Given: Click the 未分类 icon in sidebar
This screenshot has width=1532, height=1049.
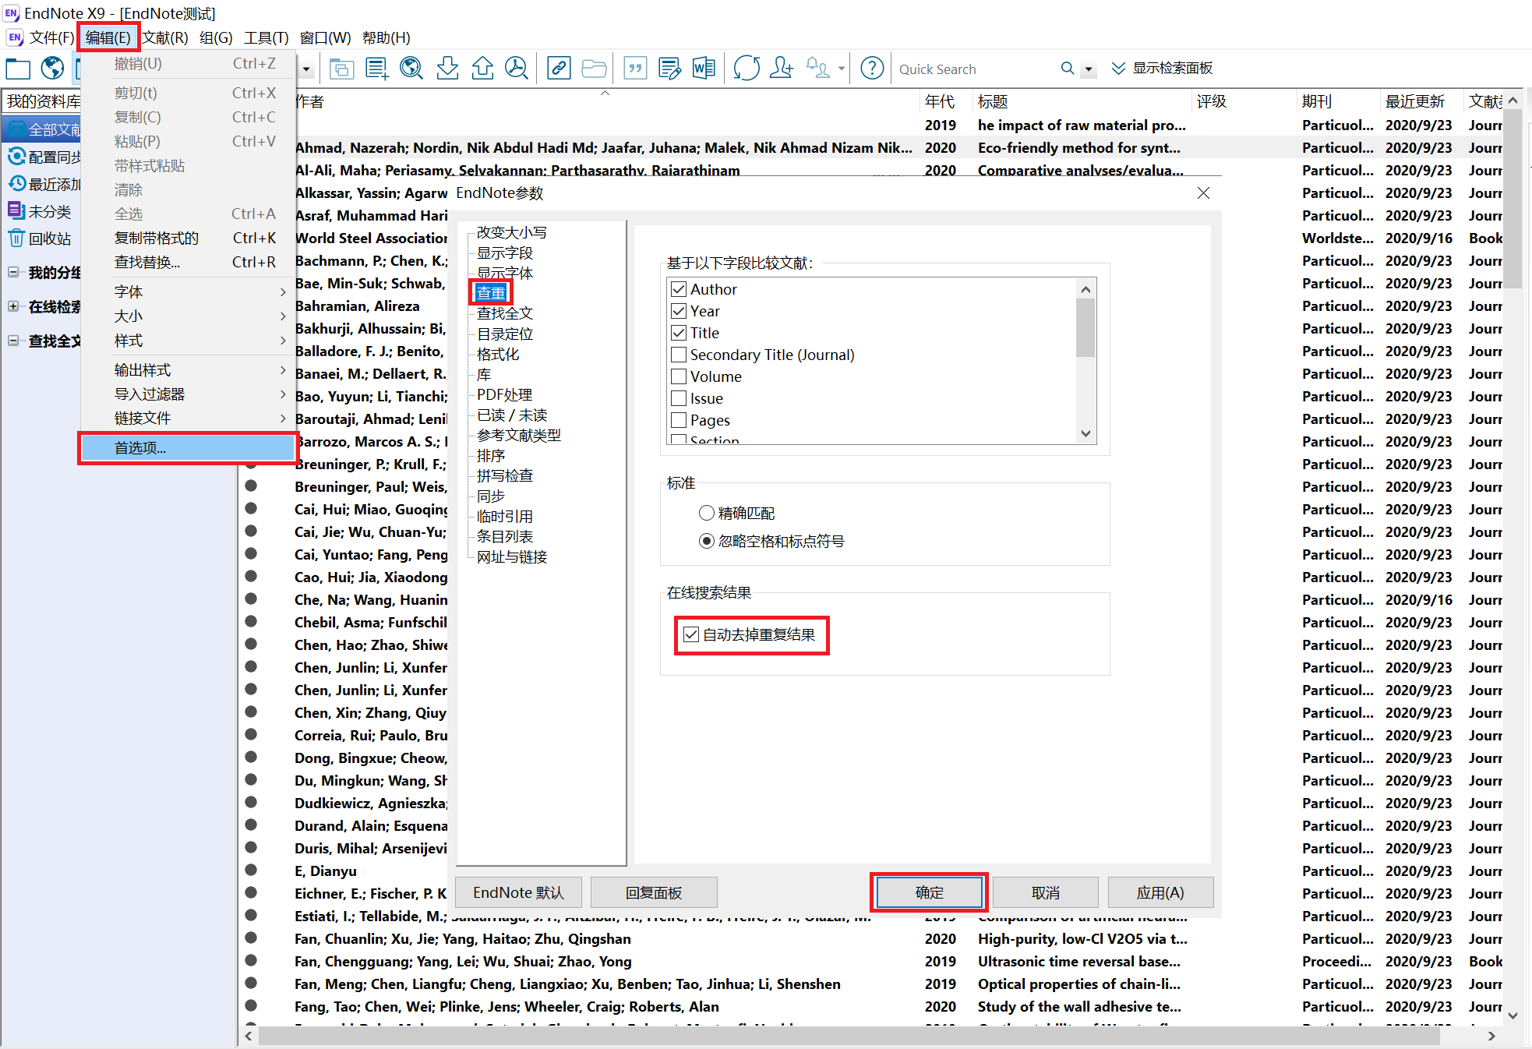Looking at the screenshot, I should pyautogui.click(x=16, y=210).
